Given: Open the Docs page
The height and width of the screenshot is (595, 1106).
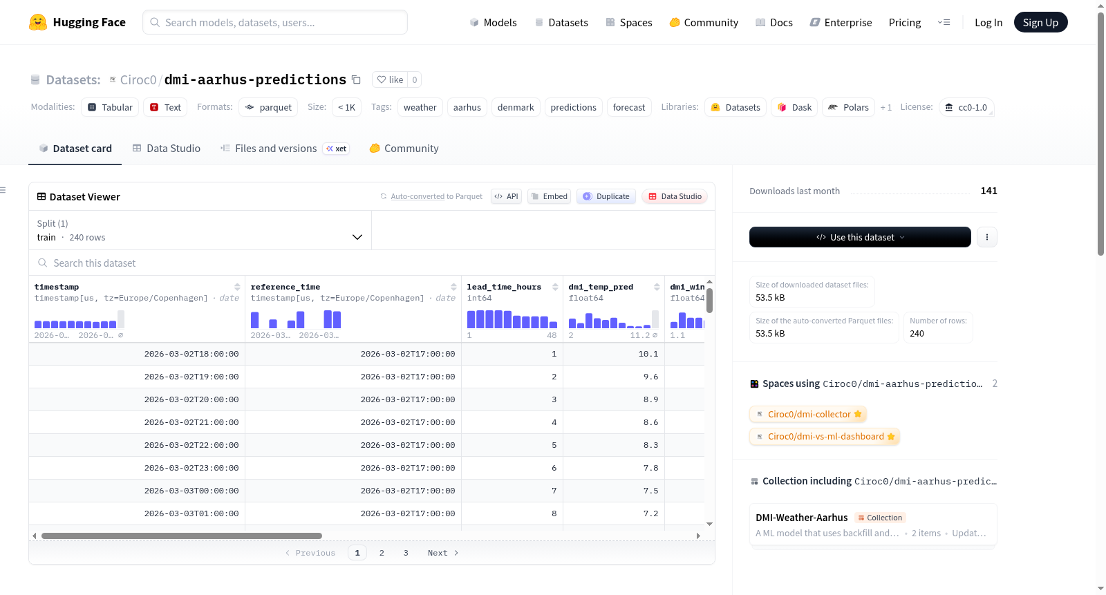Looking at the screenshot, I should tap(774, 22).
